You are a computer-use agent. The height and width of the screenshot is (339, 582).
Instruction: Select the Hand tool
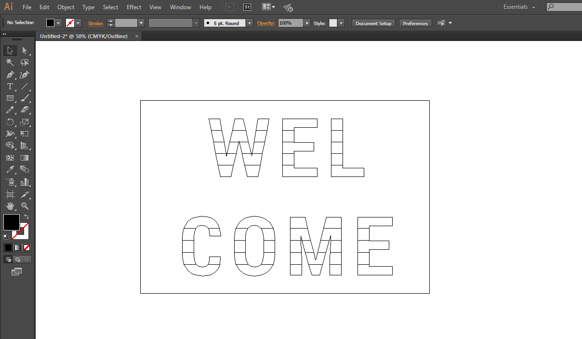(10, 206)
